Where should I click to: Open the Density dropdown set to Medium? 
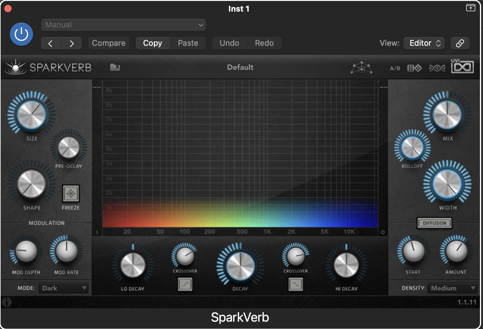pyautogui.click(x=452, y=288)
